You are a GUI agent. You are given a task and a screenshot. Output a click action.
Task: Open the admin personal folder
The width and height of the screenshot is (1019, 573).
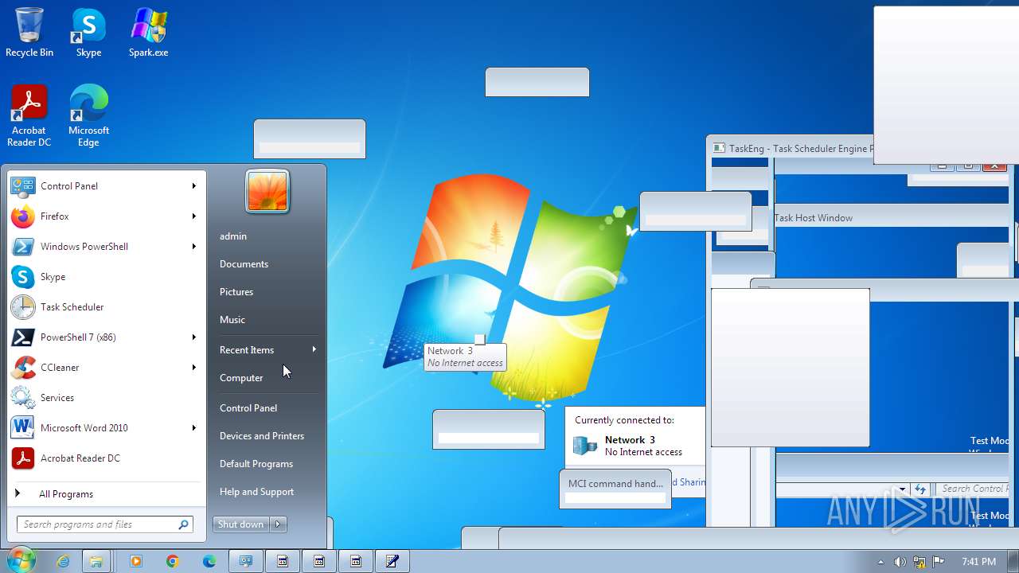(233, 236)
